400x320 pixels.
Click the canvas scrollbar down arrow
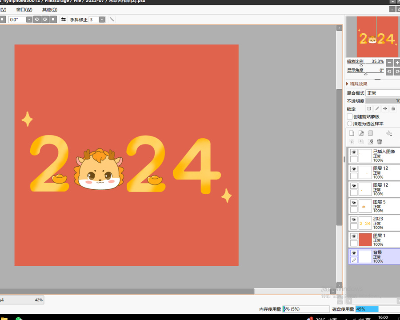click(x=339, y=285)
